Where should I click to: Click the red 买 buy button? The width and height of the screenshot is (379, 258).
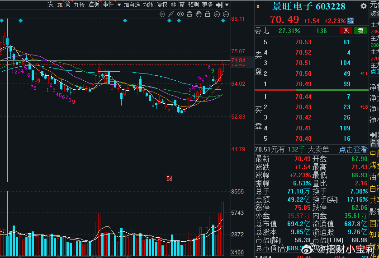point(346,31)
